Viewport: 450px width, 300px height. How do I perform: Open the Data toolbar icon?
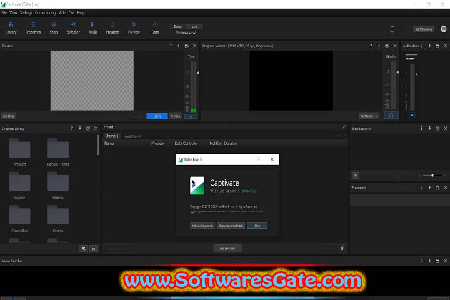[x=155, y=28]
